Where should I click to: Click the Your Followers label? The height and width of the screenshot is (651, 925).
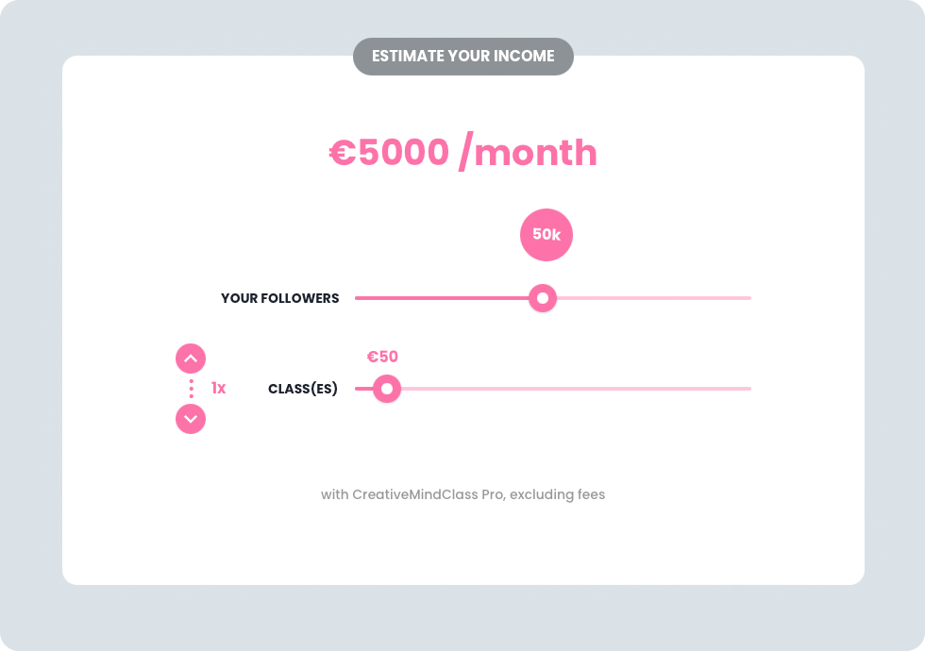279,298
